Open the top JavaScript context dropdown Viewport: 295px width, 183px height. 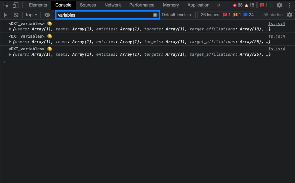tap(31, 15)
